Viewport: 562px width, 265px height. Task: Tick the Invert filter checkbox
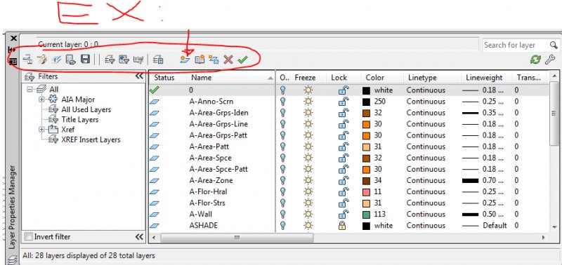[x=28, y=237]
